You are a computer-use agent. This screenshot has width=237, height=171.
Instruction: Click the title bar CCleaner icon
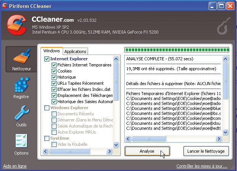(5, 6)
